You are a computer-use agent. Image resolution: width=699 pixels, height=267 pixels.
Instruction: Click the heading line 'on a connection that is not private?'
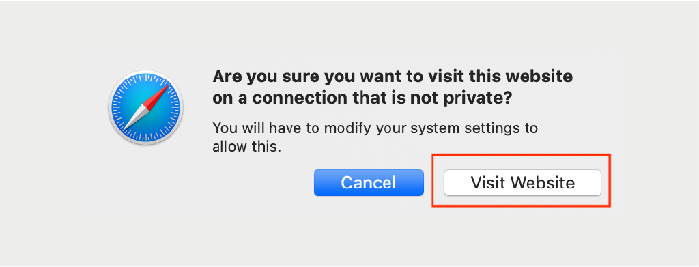[x=362, y=99]
